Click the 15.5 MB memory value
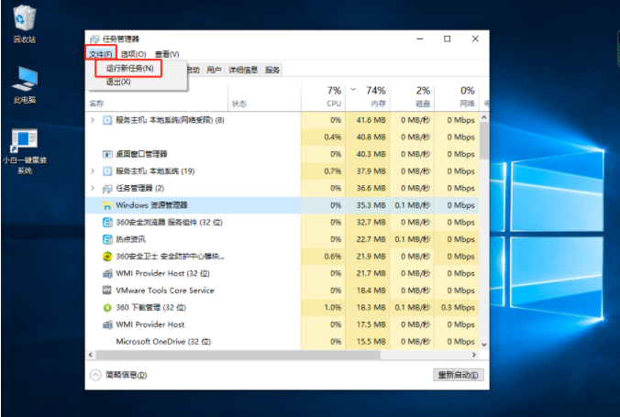 (x=371, y=342)
